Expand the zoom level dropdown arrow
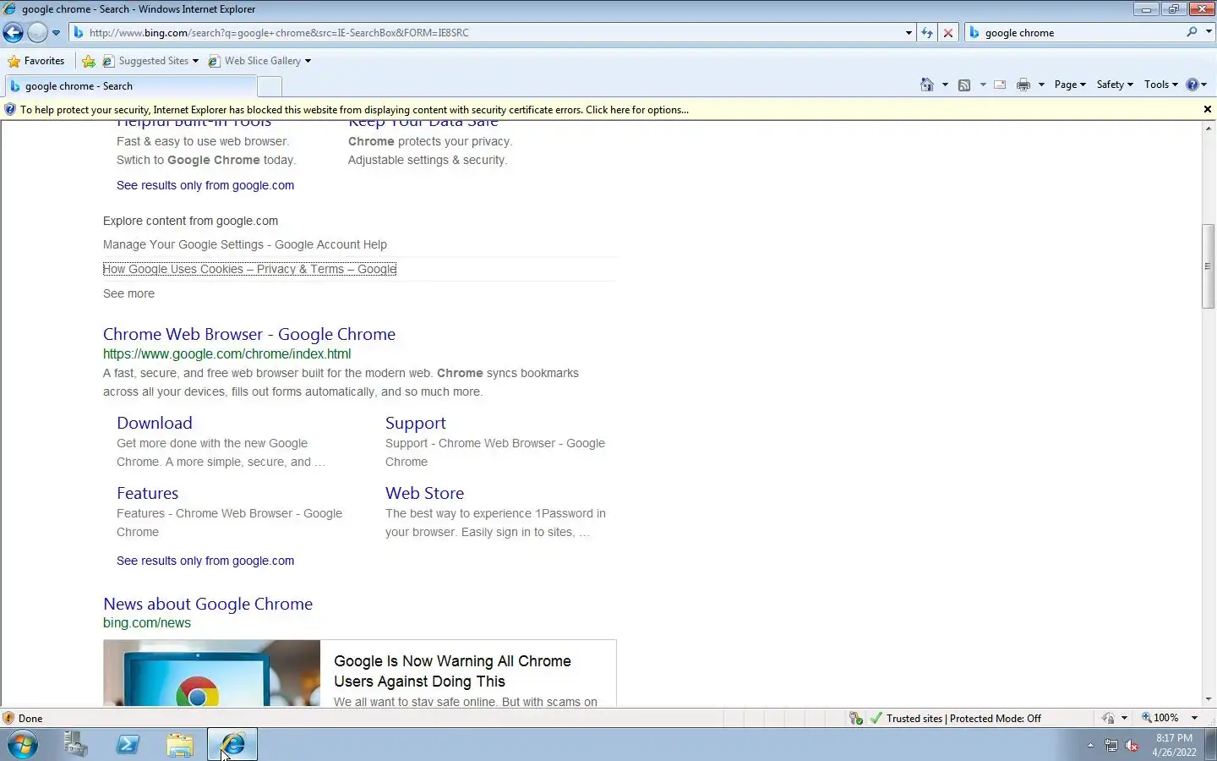The image size is (1217, 761). (x=1194, y=718)
